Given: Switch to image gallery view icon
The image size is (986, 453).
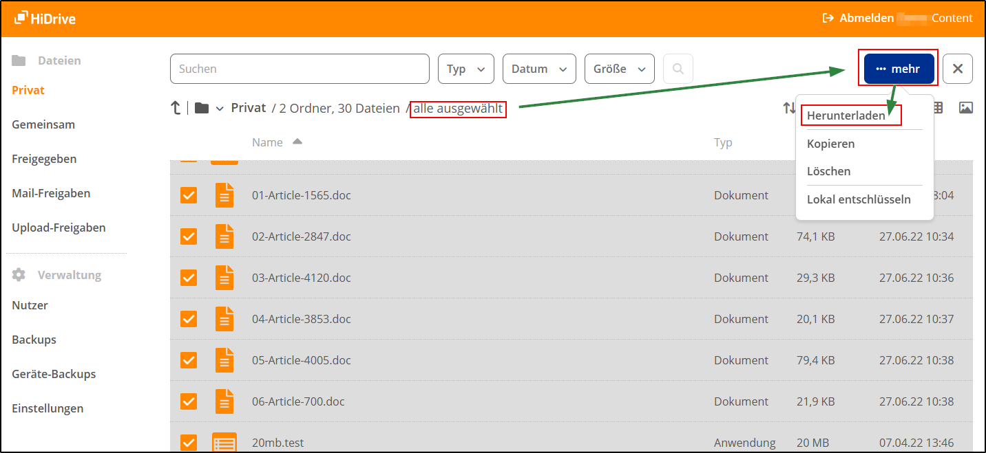Looking at the screenshot, I should 965,108.
